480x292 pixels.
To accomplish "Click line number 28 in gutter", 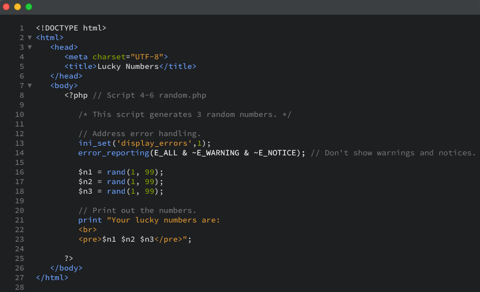I will pos(20,287).
